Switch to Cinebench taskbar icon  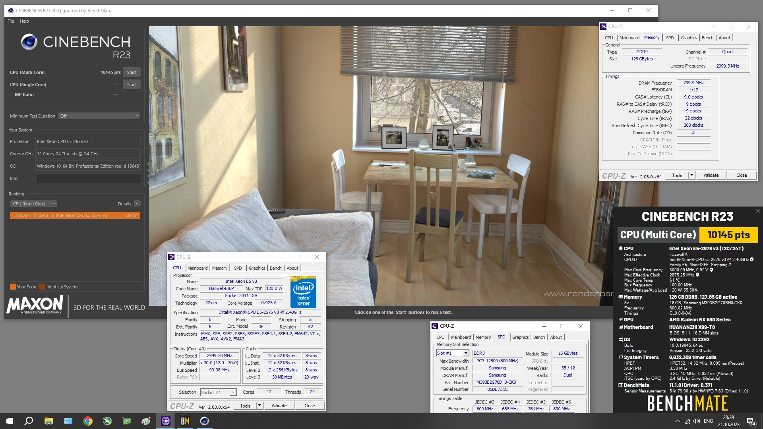pos(204,421)
